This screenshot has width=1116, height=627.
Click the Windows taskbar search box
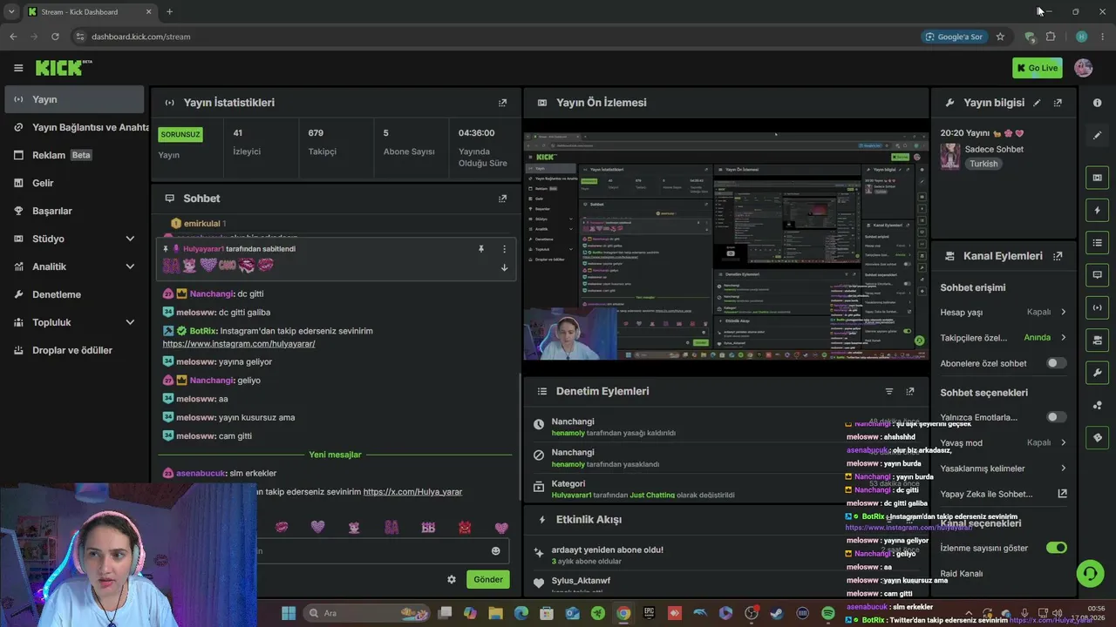364,613
